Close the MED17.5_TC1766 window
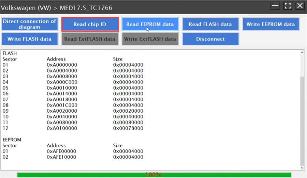307x178 pixels. coord(300,6)
